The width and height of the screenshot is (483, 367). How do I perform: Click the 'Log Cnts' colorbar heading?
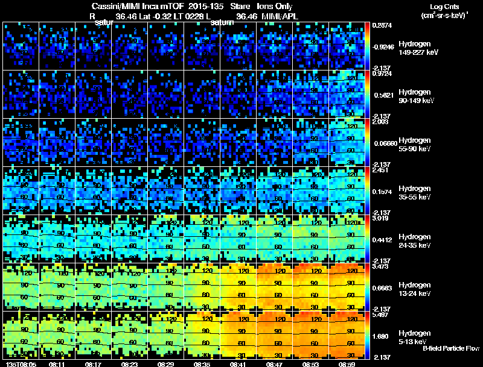tap(444, 7)
